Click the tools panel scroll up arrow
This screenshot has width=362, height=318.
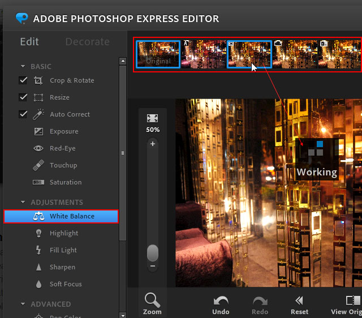click(x=123, y=61)
